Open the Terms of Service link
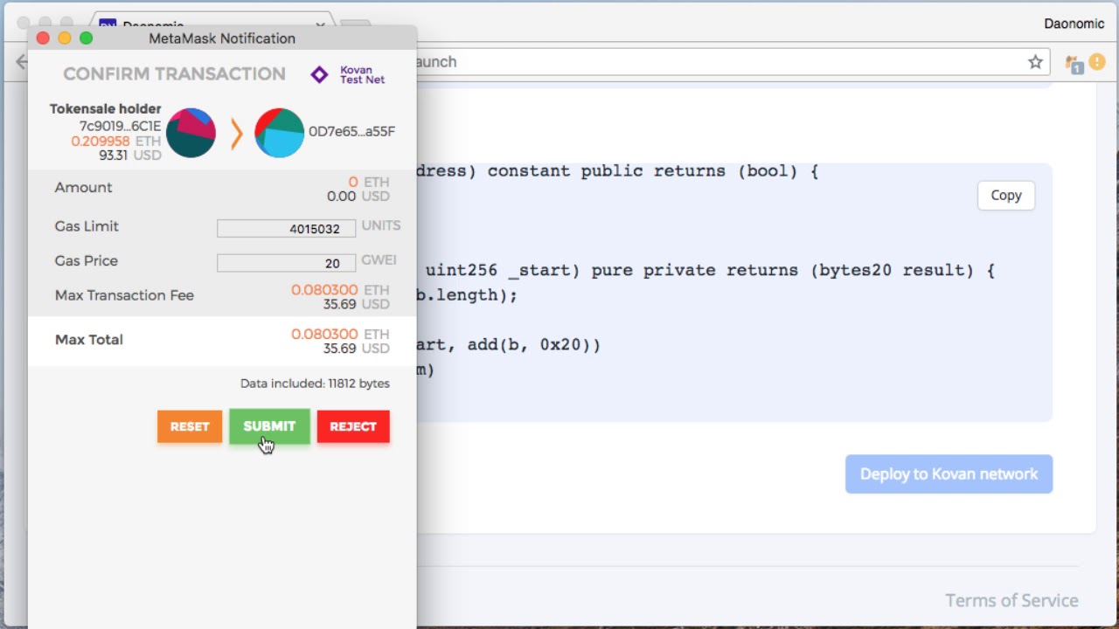This screenshot has height=629, width=1119. click(1011, 600)
